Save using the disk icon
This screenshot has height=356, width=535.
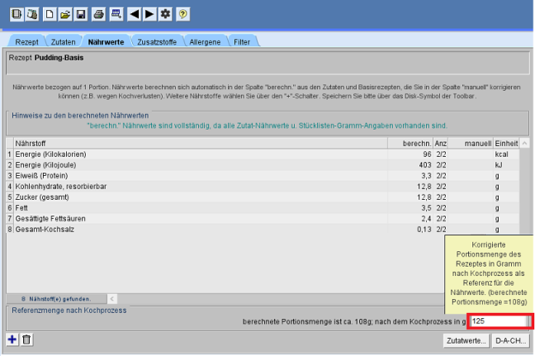coord(80,14)
